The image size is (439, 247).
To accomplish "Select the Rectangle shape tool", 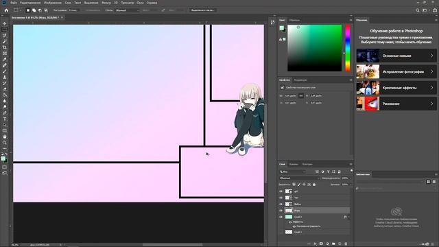I will coord(5,131).
